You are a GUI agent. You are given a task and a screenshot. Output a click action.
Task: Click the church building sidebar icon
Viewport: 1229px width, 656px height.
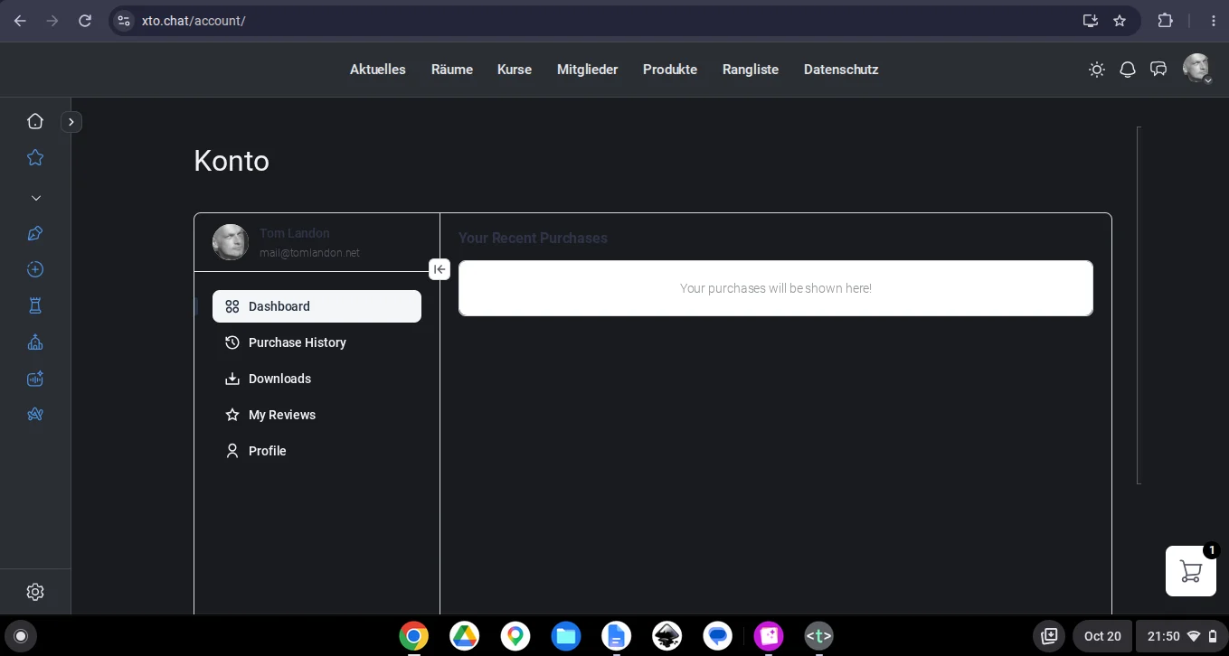pyautogui.click(x=35, y=342)
